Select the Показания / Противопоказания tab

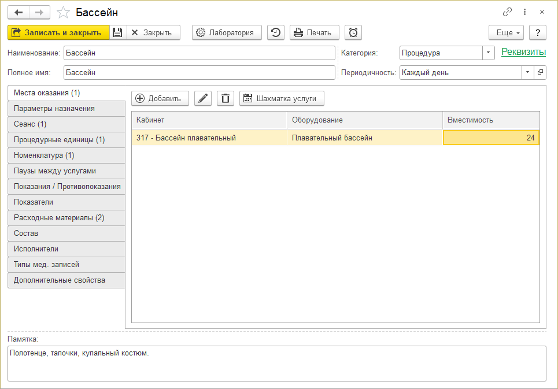click(66, 187)
